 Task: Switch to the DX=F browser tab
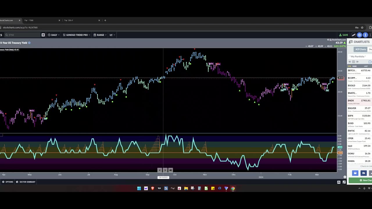click(81, 20)
